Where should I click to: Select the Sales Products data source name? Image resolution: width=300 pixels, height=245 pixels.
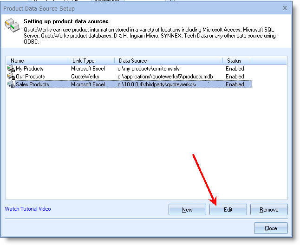click(x=33, y=84)
